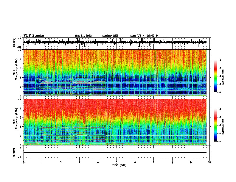Click the 'Time (min)' axis label
Viewport: 236px width, 182px height.
tap(119, 165)
